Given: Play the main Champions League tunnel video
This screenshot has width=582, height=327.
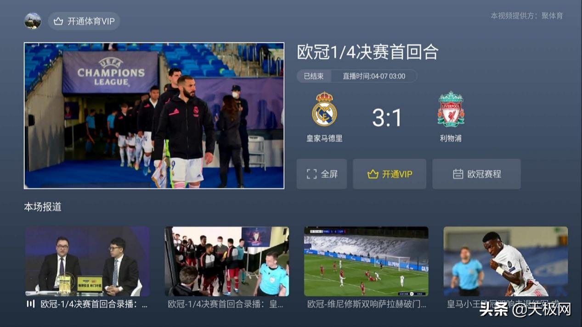Looking at the screenshot, I should click(x=154, y=116).
